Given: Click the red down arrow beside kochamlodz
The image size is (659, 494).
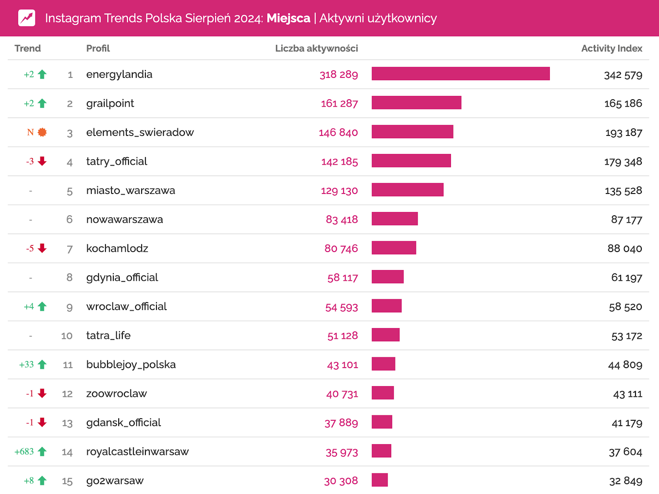Looking at the screenshot, I should 42,248.
